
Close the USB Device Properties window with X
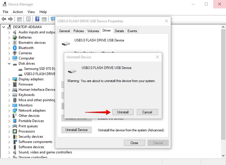pyautogui.click(x=166, y=21)
